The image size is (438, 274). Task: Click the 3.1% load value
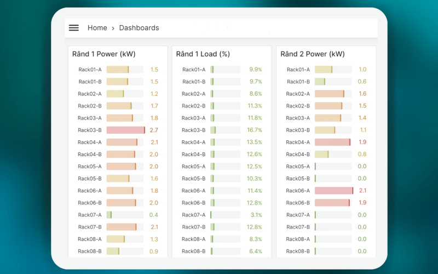[256, 215]
